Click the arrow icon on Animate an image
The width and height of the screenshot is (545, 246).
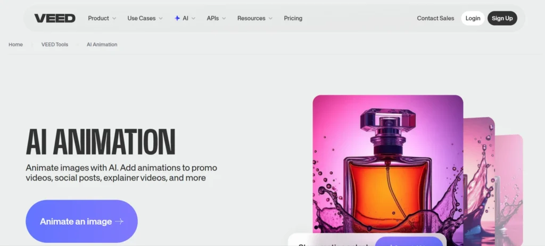pyautogui.click(x=119, y=222)
